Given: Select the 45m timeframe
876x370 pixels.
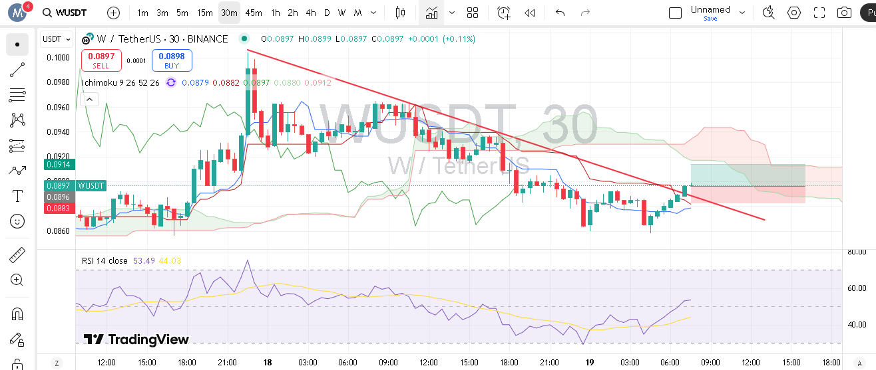Looking at the screenshot, I should [254, 13].
